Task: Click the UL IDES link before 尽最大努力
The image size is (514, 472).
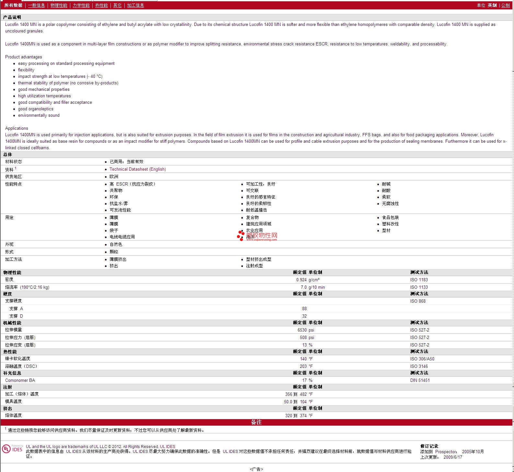Action: (140, 452)
